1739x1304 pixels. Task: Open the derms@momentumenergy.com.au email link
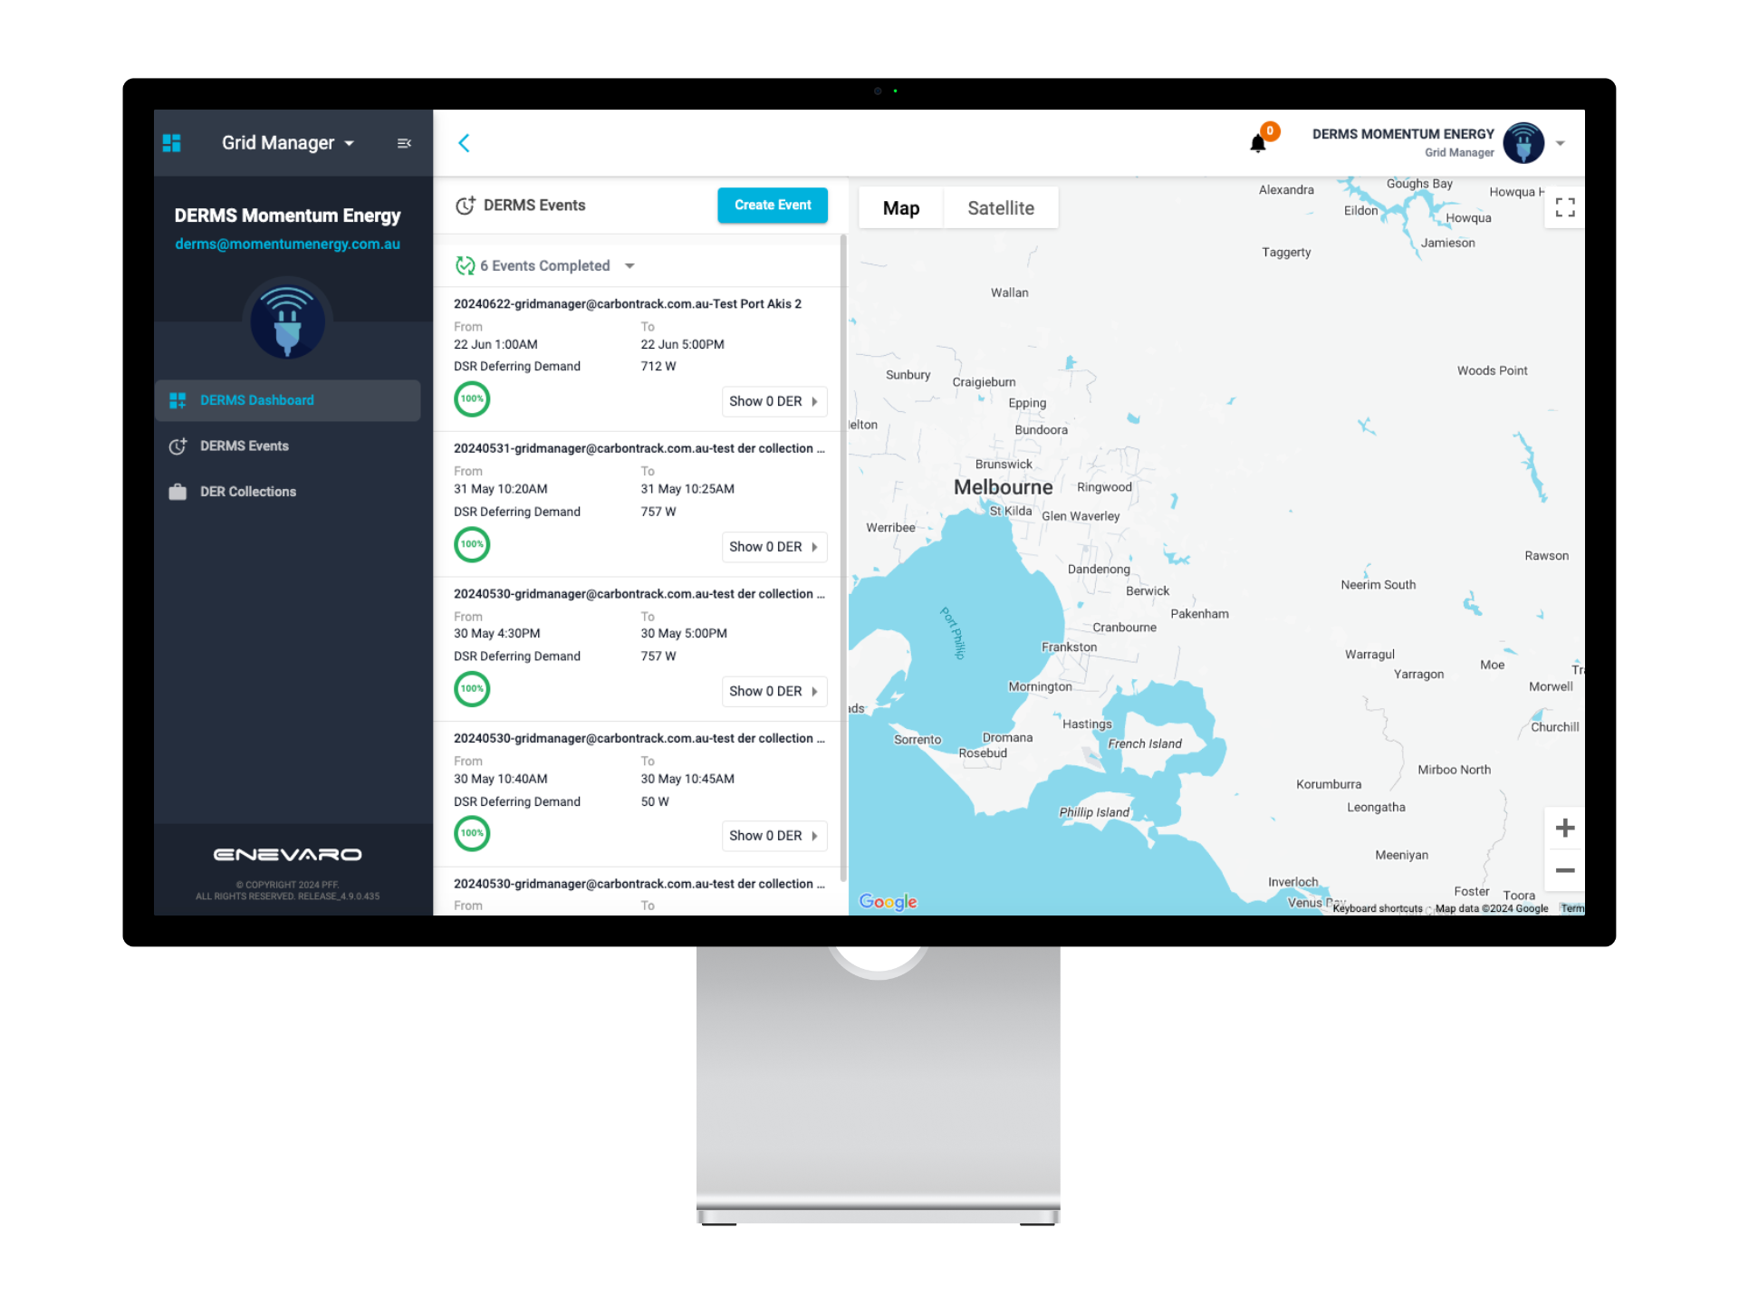pyautogui.click(x=287, y=244)
